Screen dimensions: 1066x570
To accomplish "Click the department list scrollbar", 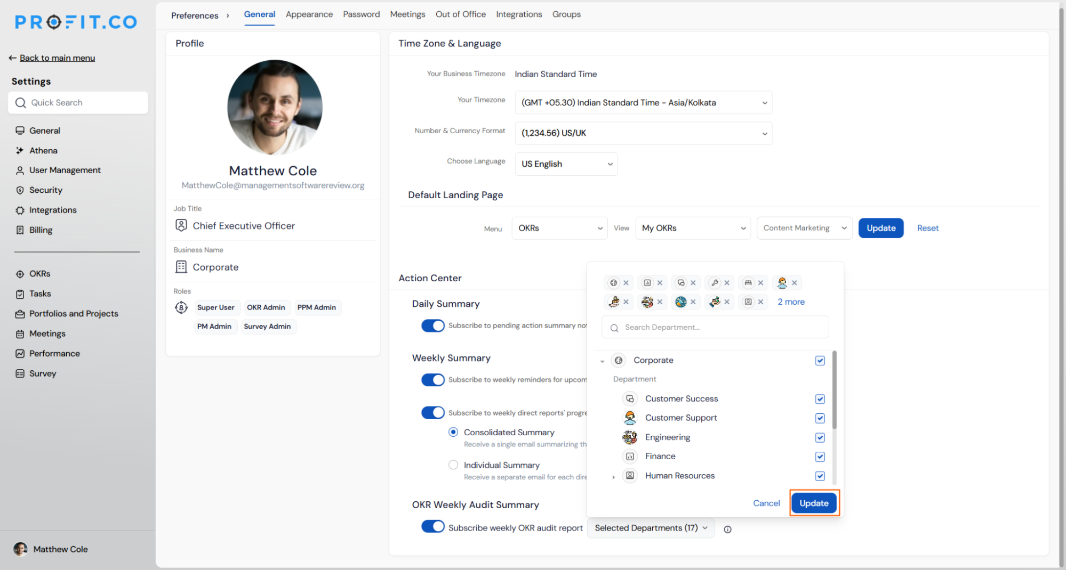I will 834,390.
